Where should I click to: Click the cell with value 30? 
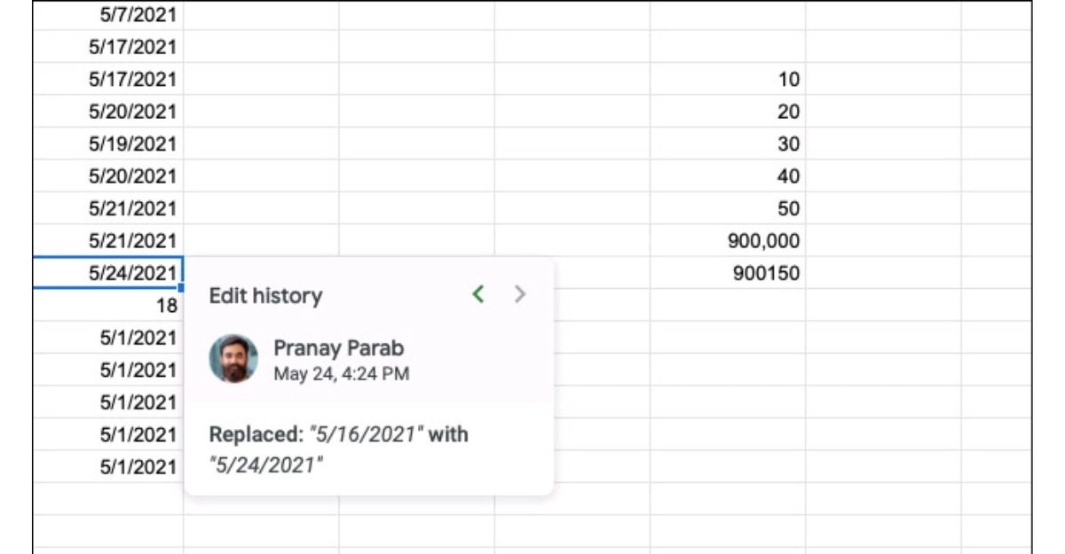click(728, 144)
